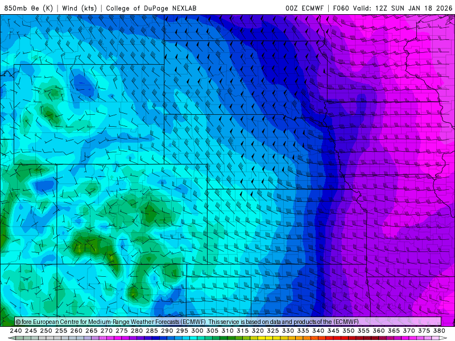Click the 325 color scale label

(272, 331)
